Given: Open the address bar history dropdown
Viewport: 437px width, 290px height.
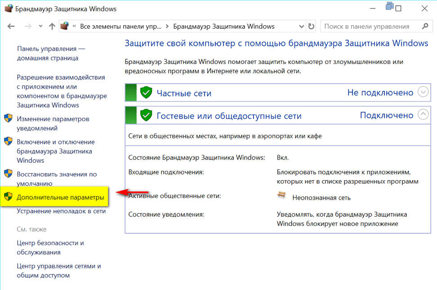Looking at the screenshot, I should [x=302, y=27].
